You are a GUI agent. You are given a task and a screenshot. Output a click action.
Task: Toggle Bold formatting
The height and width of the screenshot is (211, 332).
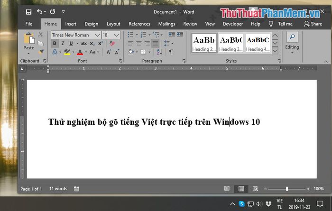coord(55,43)
